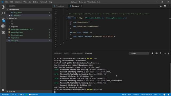Synchronize changes in status bar
Viewport: 171px width, 96px height.
click(x=13, y=95)
